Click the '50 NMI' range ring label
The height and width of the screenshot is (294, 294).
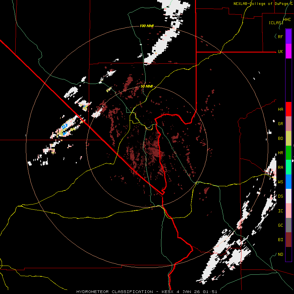pos(147,87)
